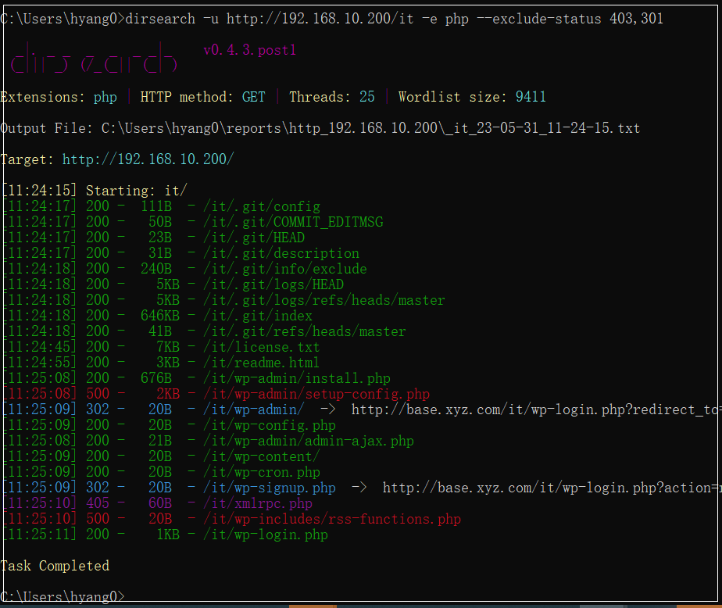The image size is (722, 608).
Task: Select the version text v0.4.3.post1
Action: (x=249, y=50)
